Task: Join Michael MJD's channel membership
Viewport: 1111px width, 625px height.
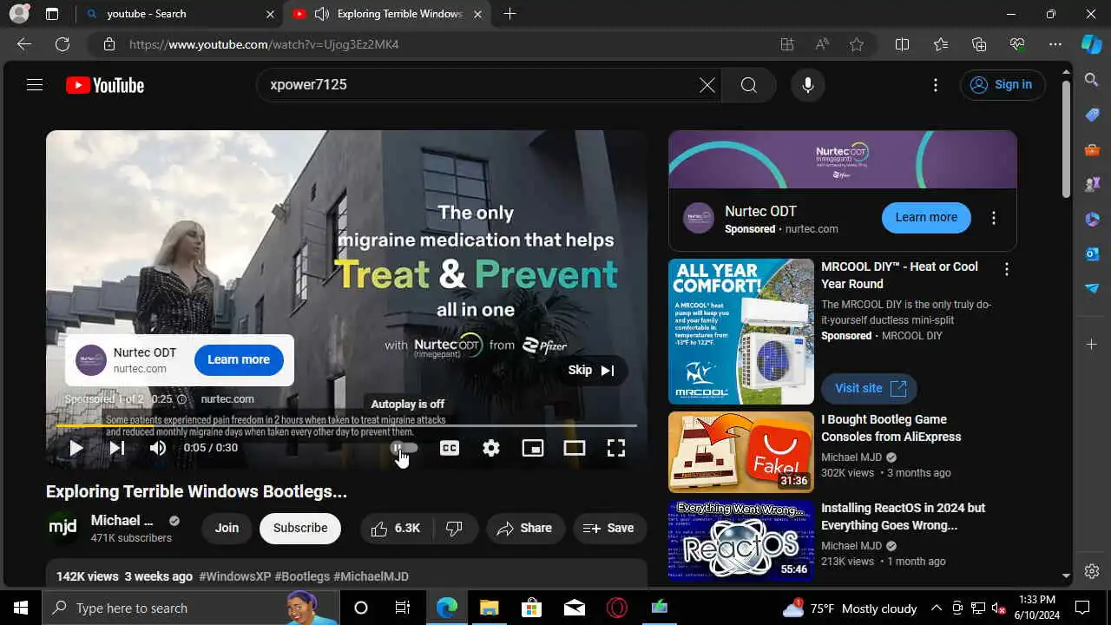Action: coord(227,528)
